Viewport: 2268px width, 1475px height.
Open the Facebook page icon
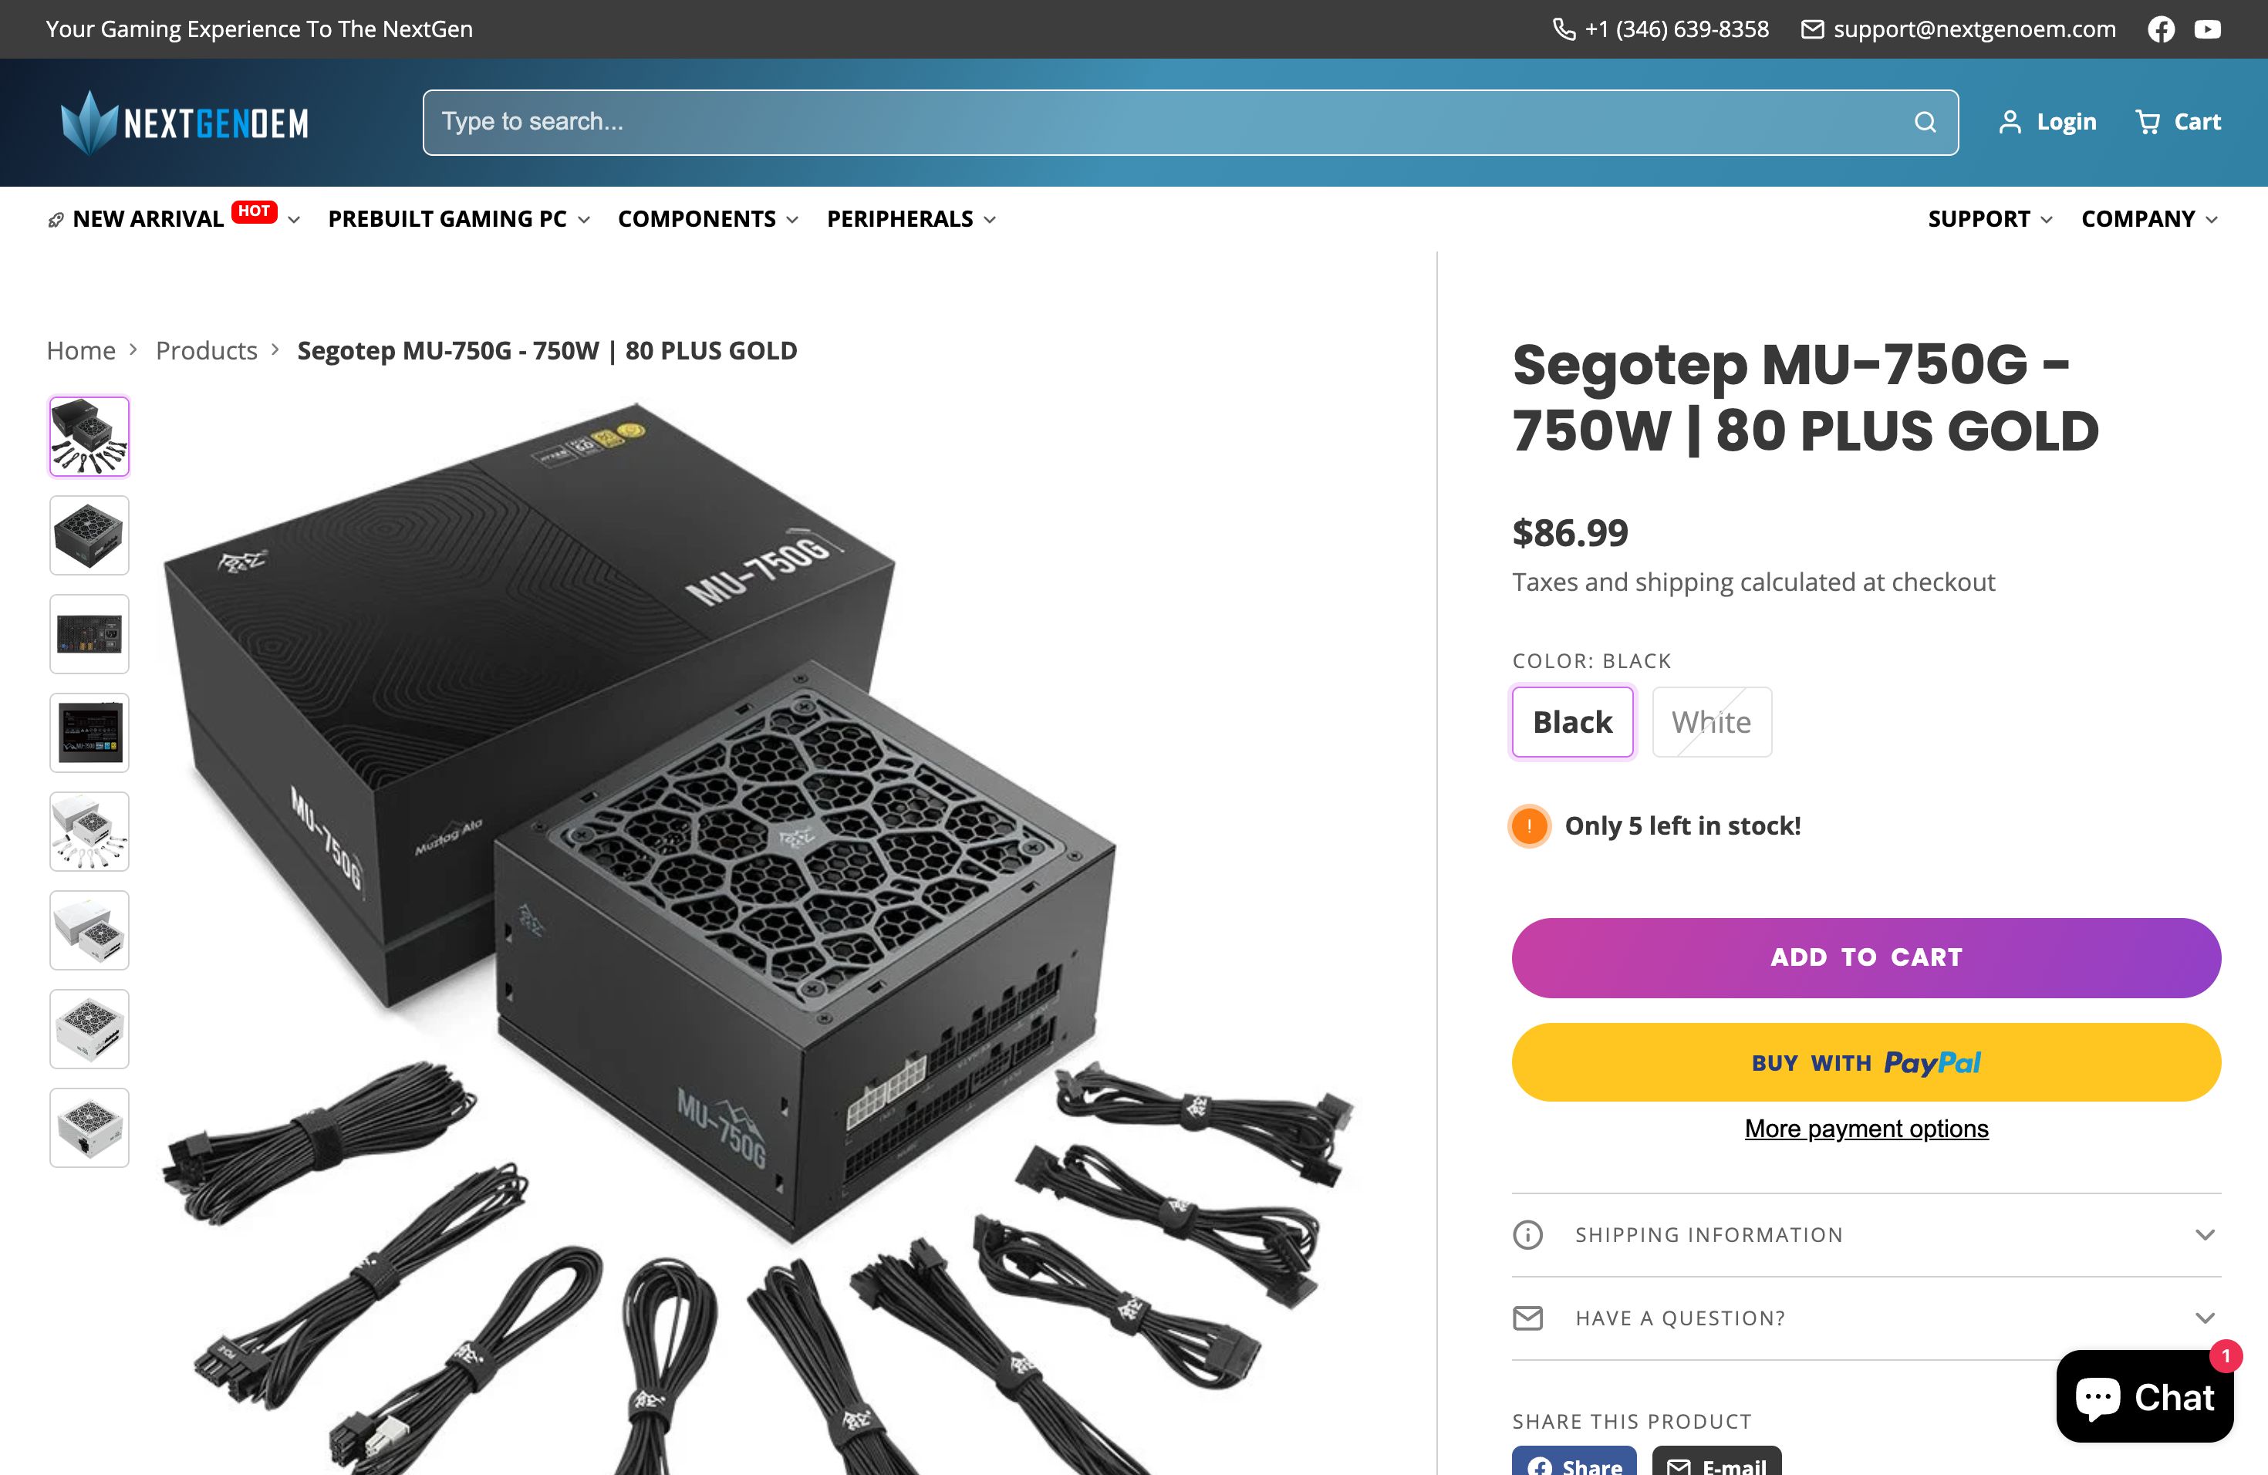point(2162,29)
